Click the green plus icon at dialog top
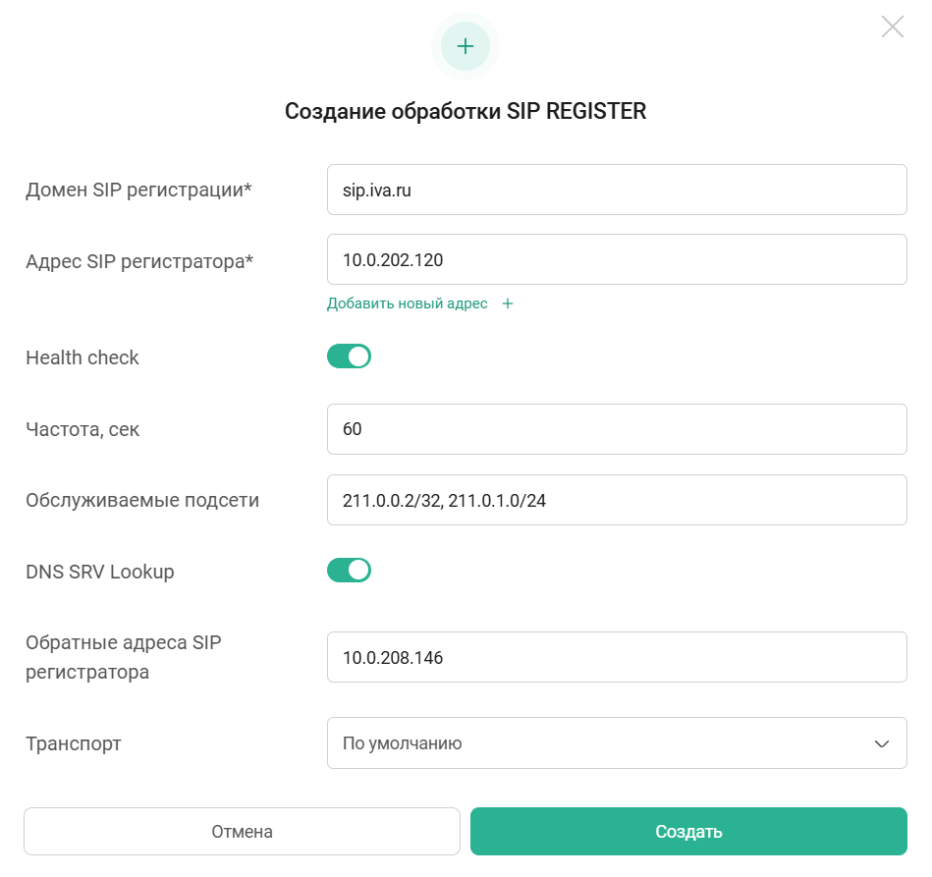Screen dimensions: 932x877 point(466,46)
